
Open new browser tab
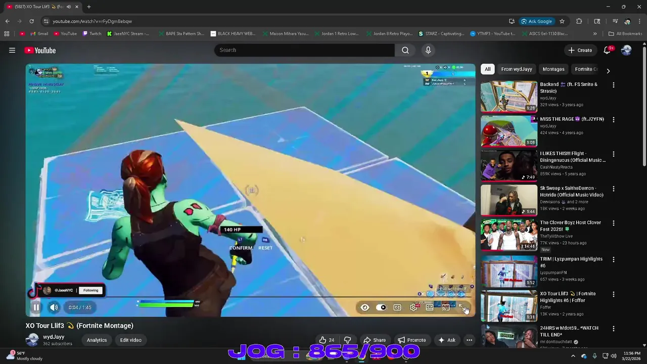pos(89,7)
